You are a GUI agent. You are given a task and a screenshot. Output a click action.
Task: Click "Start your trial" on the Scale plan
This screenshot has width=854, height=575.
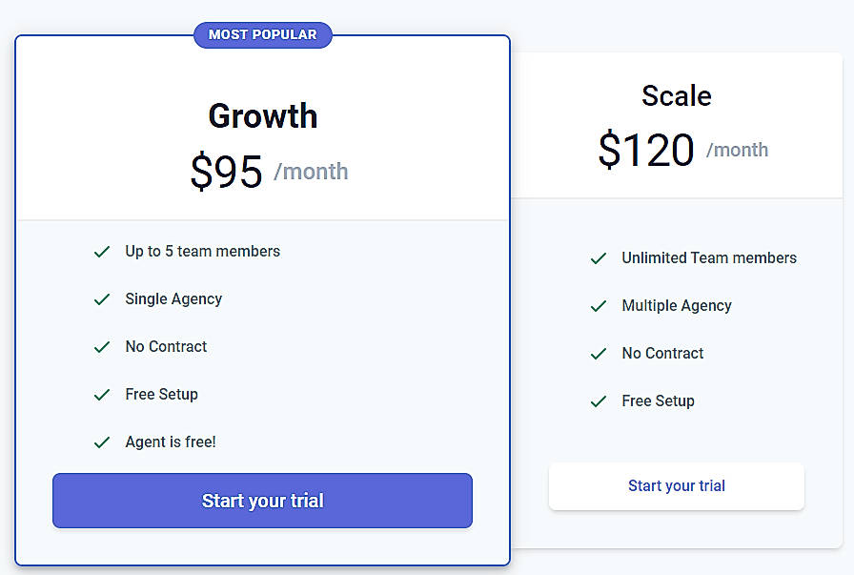[x=676, y=486]
